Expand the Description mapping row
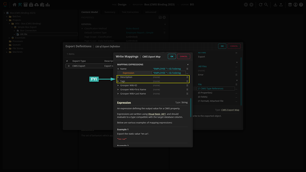The height and width of the screenshot is (172, 306). [118, 77]
